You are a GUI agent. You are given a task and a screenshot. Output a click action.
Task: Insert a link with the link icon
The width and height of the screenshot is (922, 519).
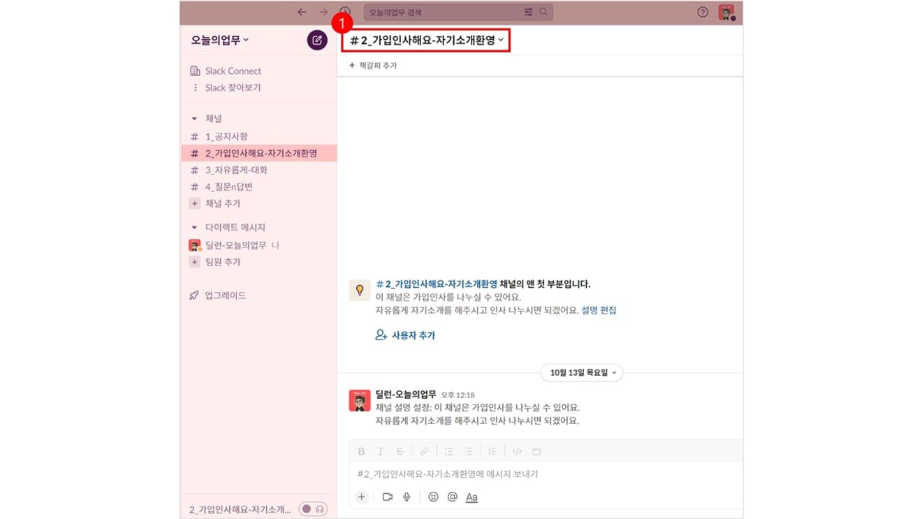click(424, 451)
